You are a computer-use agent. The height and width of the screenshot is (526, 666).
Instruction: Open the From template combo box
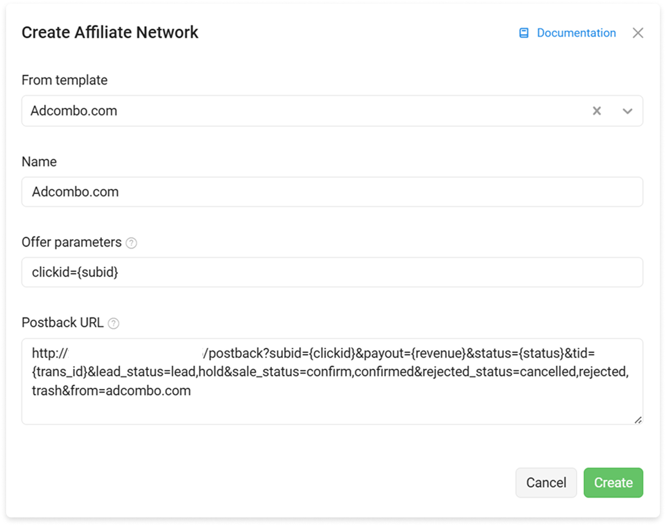tap(332, 111)
